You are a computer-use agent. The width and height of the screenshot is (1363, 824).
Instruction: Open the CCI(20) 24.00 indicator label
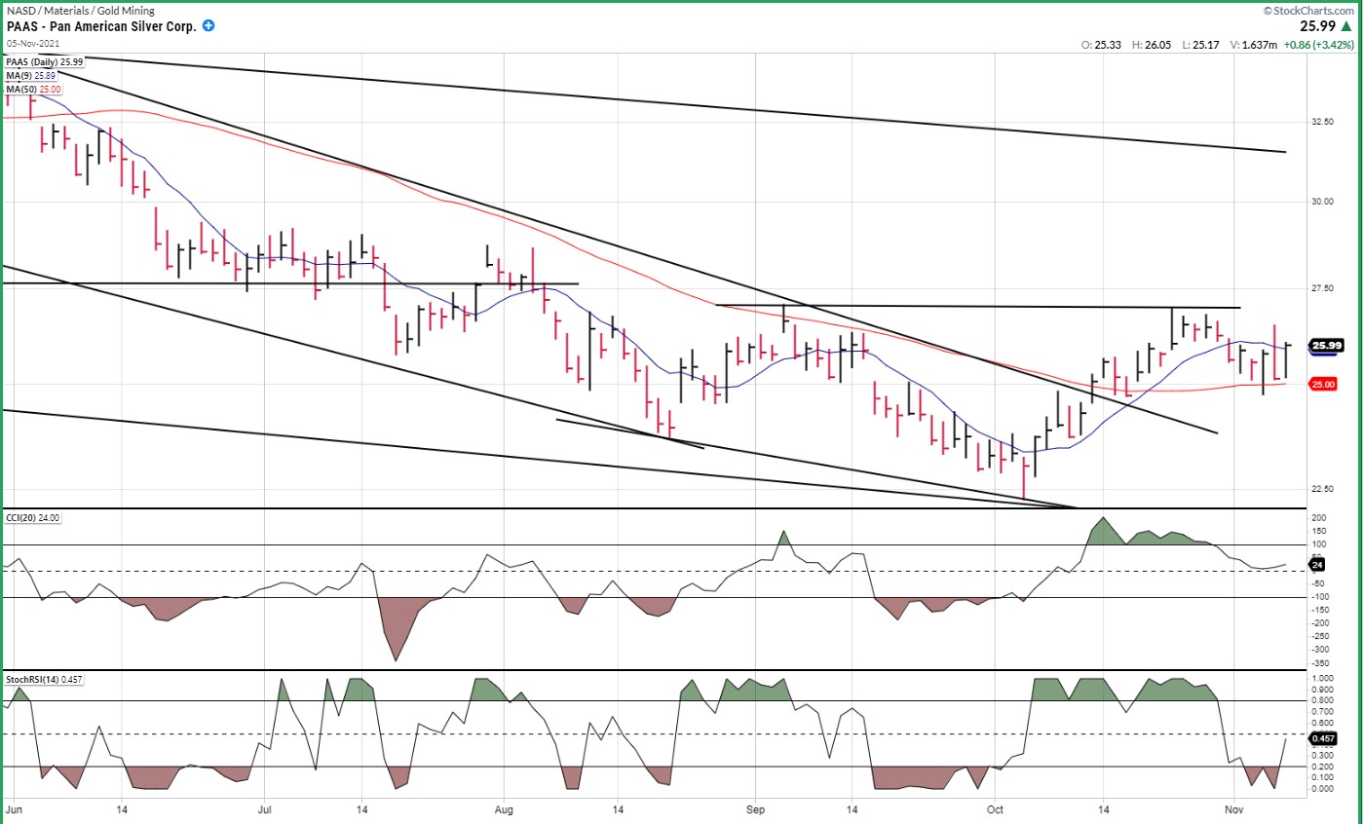(x=34, y=519)
